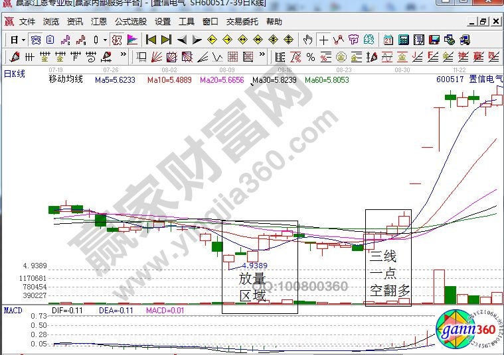This screenshot has height=355, width=504.
Task: Open the calendar icon showing 21
Action: [388, 39]
